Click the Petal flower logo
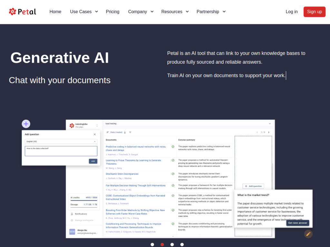 13,12
